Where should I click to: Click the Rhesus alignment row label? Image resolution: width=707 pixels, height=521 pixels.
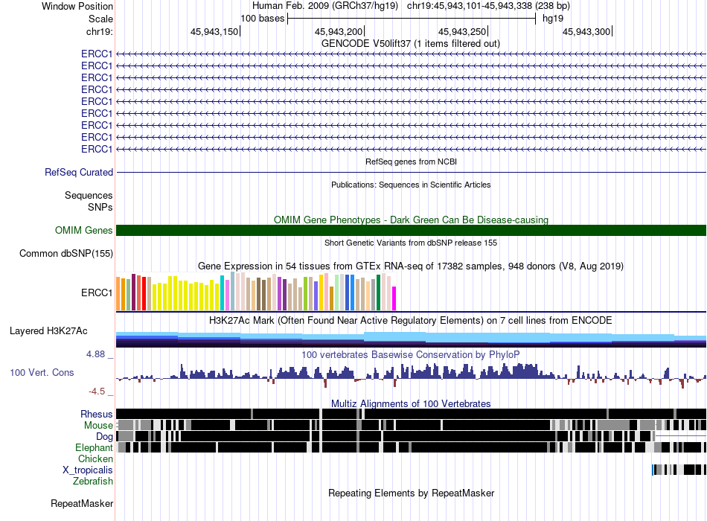[x=97, y=414]
